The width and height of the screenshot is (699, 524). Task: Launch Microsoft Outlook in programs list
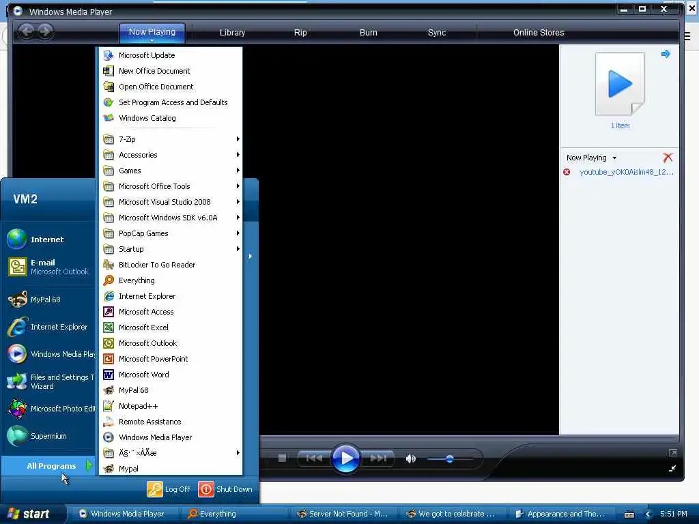(170, 343)
